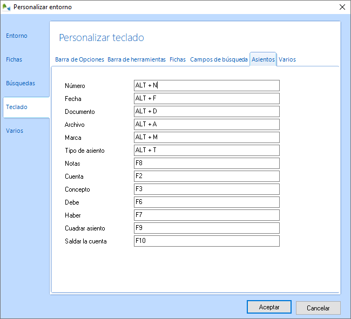The image size is (351, 319).
Task: Open the Barra de Opciones tab
Action: point(79,59)
